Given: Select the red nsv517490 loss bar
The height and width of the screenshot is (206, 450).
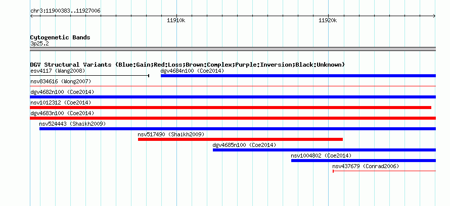Looking at the screenshot, I should (x=240, y=139).
